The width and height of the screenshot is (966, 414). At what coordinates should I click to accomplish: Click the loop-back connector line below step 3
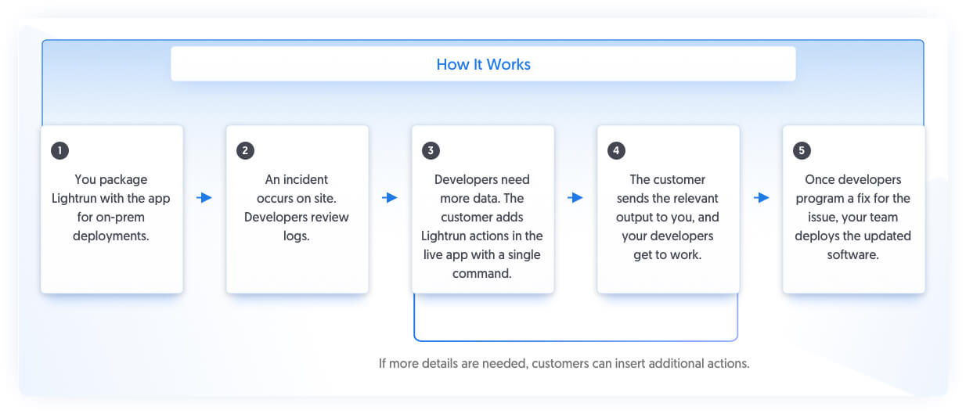[575, 341]
